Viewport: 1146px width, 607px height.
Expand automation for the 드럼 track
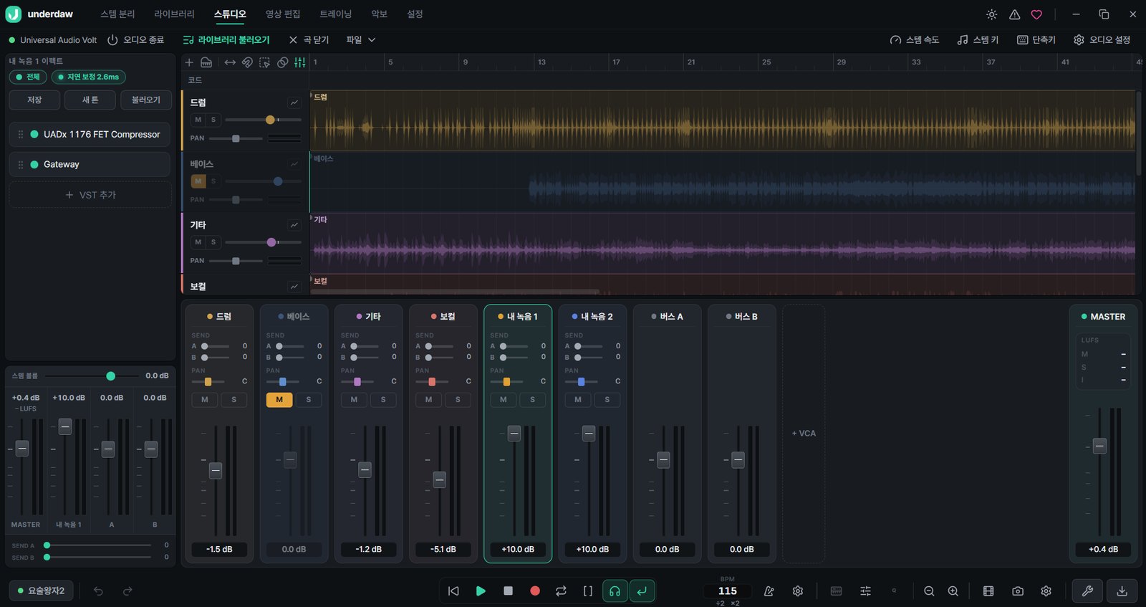[x=294, y=102]
